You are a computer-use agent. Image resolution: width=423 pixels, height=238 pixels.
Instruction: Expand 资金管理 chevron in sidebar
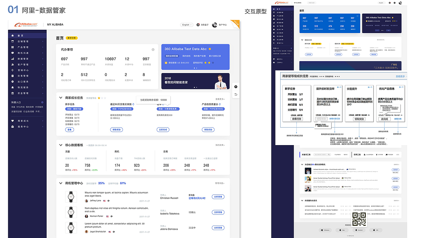click(x=43, y=93)
